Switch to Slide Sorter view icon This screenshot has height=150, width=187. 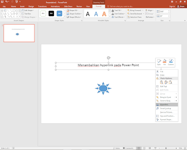tap(144, 148)
